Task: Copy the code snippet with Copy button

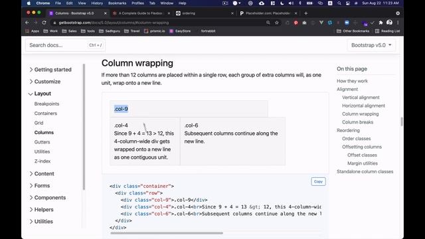Action: 318,181
